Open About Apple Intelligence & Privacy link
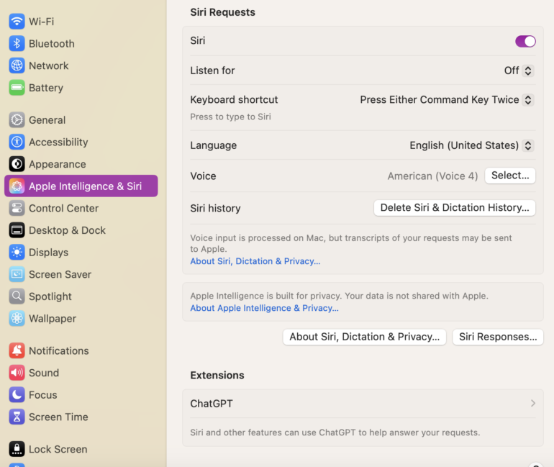This screenshot has width=554, height=467. coord(264,308)
